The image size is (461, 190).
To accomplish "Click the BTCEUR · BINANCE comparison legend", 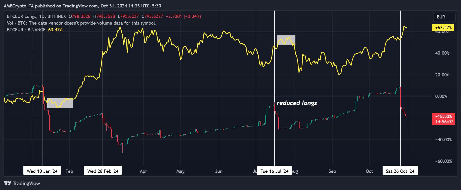I will pos(26,30).
